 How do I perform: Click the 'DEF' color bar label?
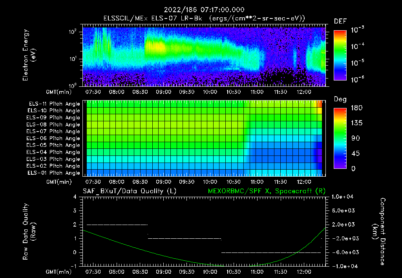[340, 21]
